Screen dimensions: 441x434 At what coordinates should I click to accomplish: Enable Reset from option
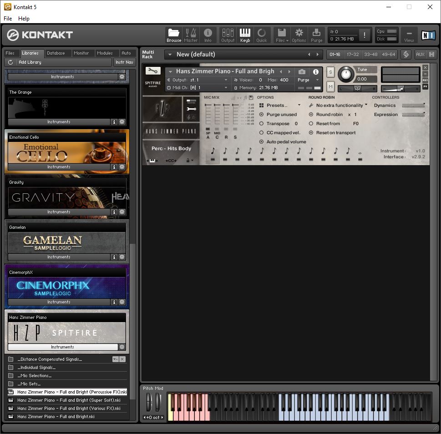click(x=311, y=123)
